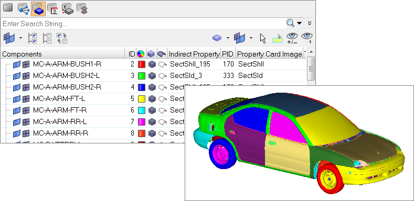Image resolution: width=414 pixels, height=201 pixels.
Task: Select the MC-A-ARM-RR-L component
Action: pos(60,122)
